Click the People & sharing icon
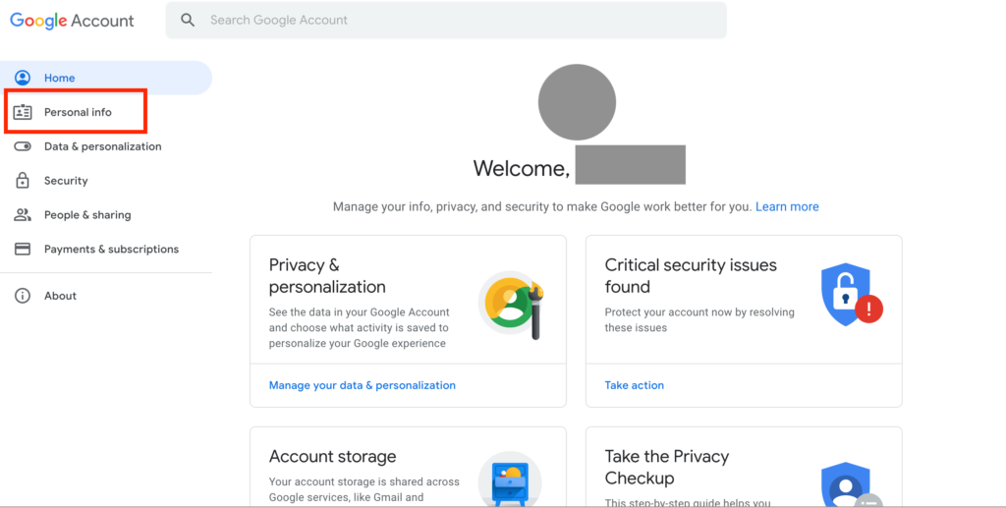 tap(23, 215)
